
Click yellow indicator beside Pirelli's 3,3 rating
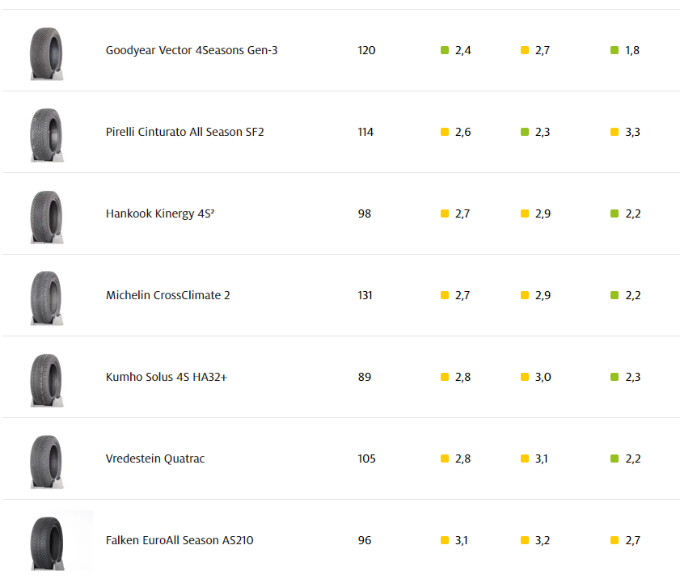pyautogui.click(x=615, y=132)
